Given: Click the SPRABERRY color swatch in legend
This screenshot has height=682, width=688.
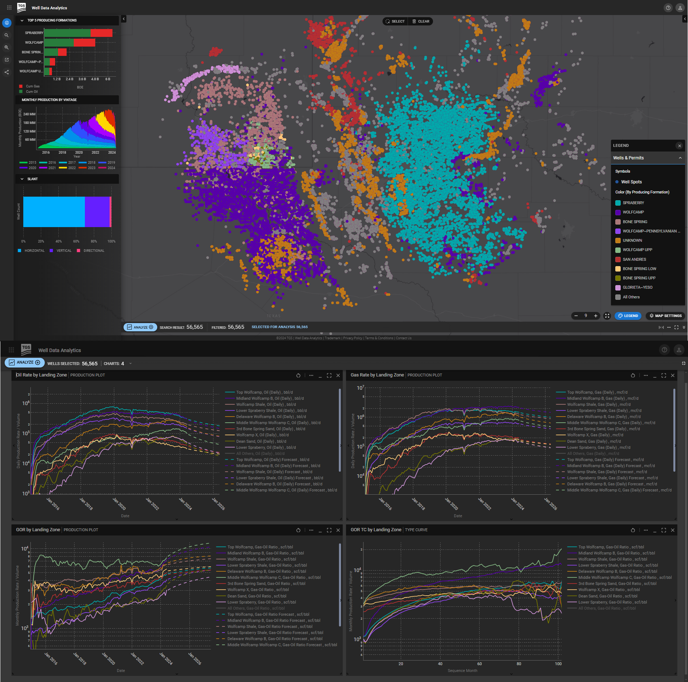Looking at the screenshot, I should pos(618,203).
